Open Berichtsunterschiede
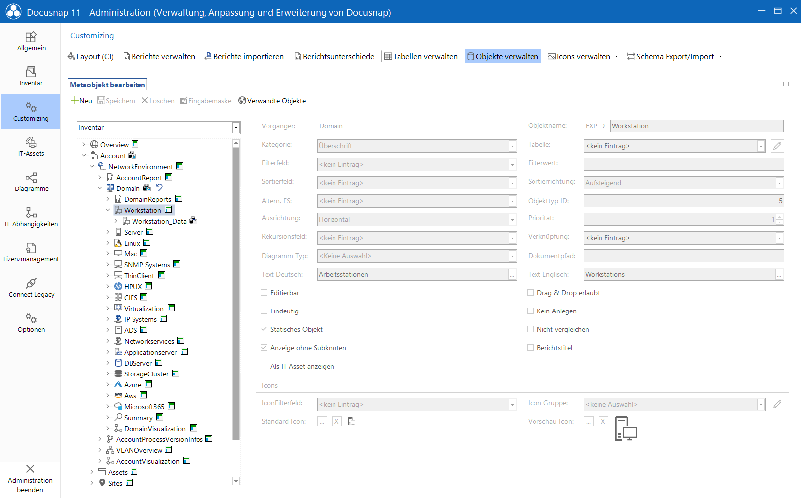This screenshot has height=498, width=801. (334, 57)
